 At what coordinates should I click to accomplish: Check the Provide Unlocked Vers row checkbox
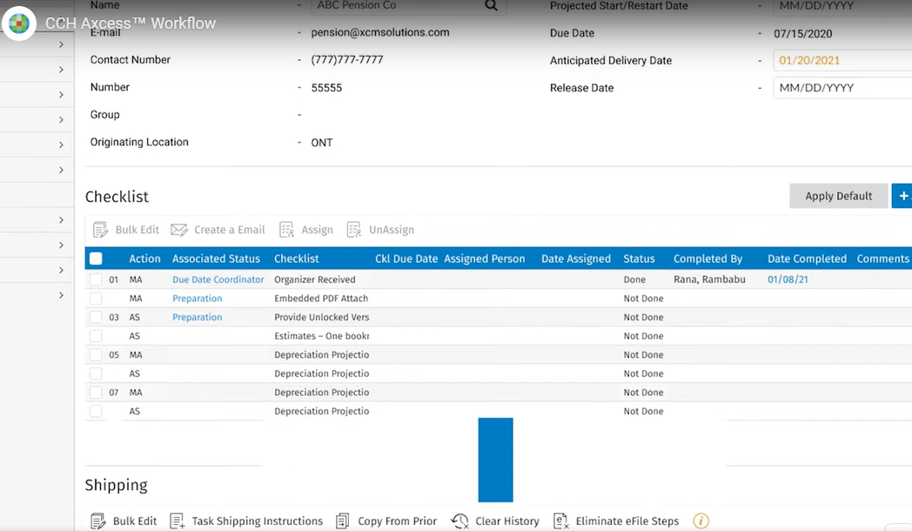[x=96, y=317]
